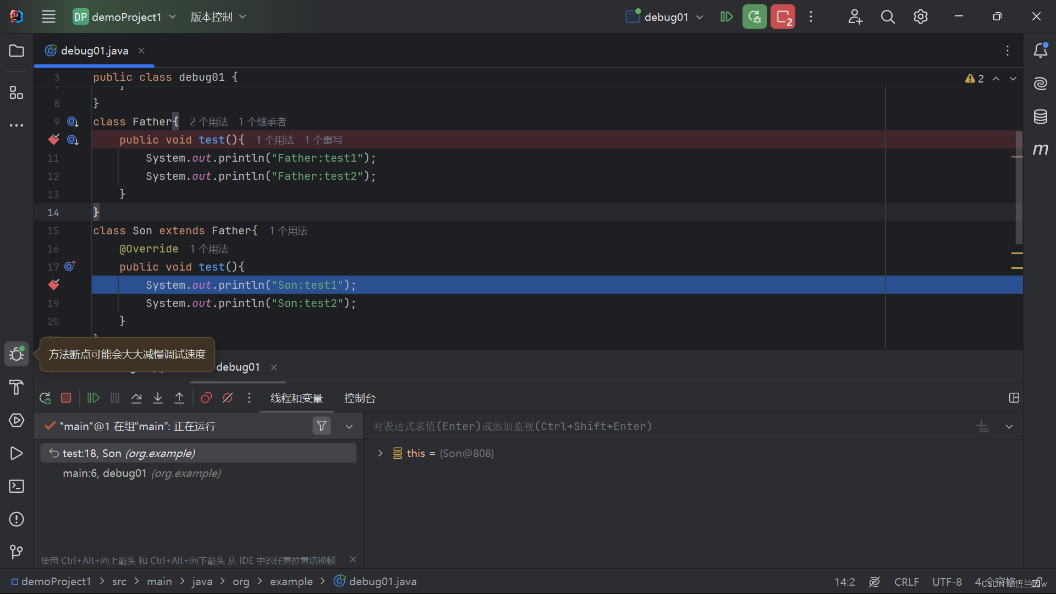Open the Code With Me icon
This screenshot has height=594, width=1056.
[855, 16]
